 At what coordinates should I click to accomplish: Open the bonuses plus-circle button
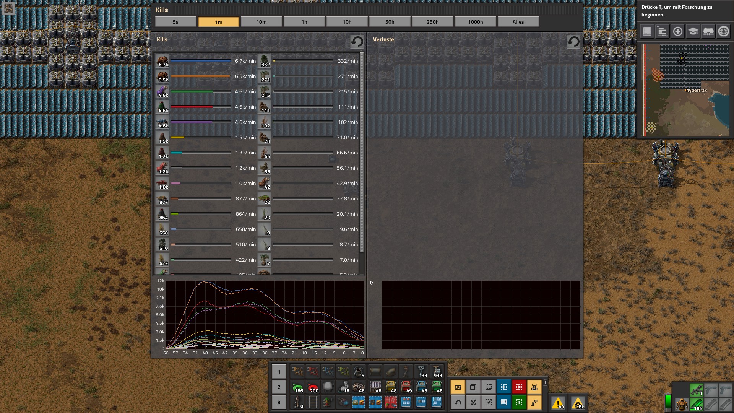coord(677,31)
